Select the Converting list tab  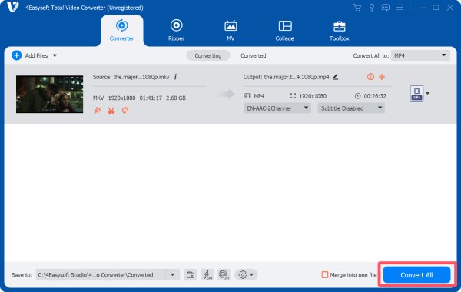(x=208, y=55)
